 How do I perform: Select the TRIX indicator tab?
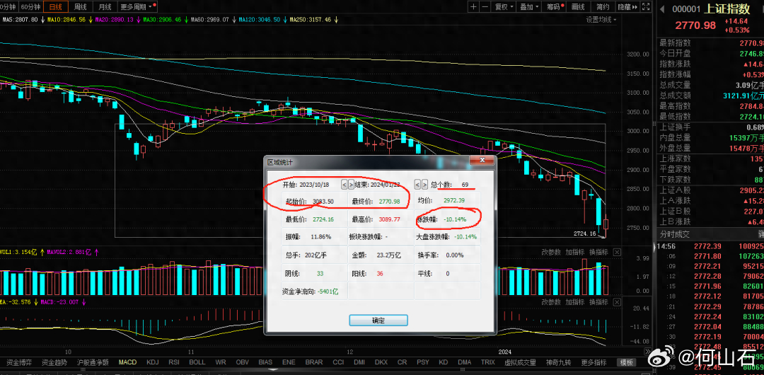pyautogui.click(x=487, y=362)
